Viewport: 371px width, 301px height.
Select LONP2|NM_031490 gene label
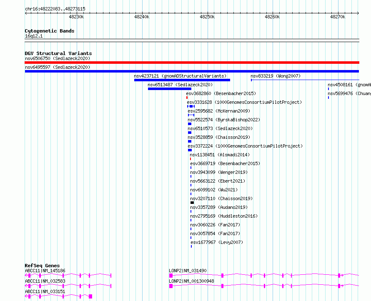click(x=188, y=271)
